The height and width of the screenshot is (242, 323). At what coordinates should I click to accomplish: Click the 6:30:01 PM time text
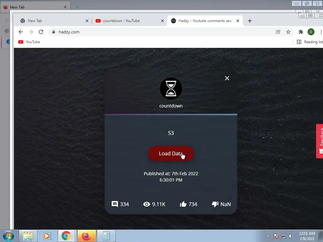click(171, 180)
